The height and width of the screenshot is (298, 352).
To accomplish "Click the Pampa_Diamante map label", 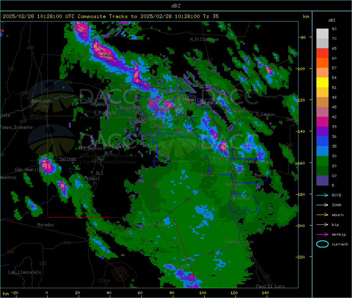I will pyautogui.click(x=16, y=127).
